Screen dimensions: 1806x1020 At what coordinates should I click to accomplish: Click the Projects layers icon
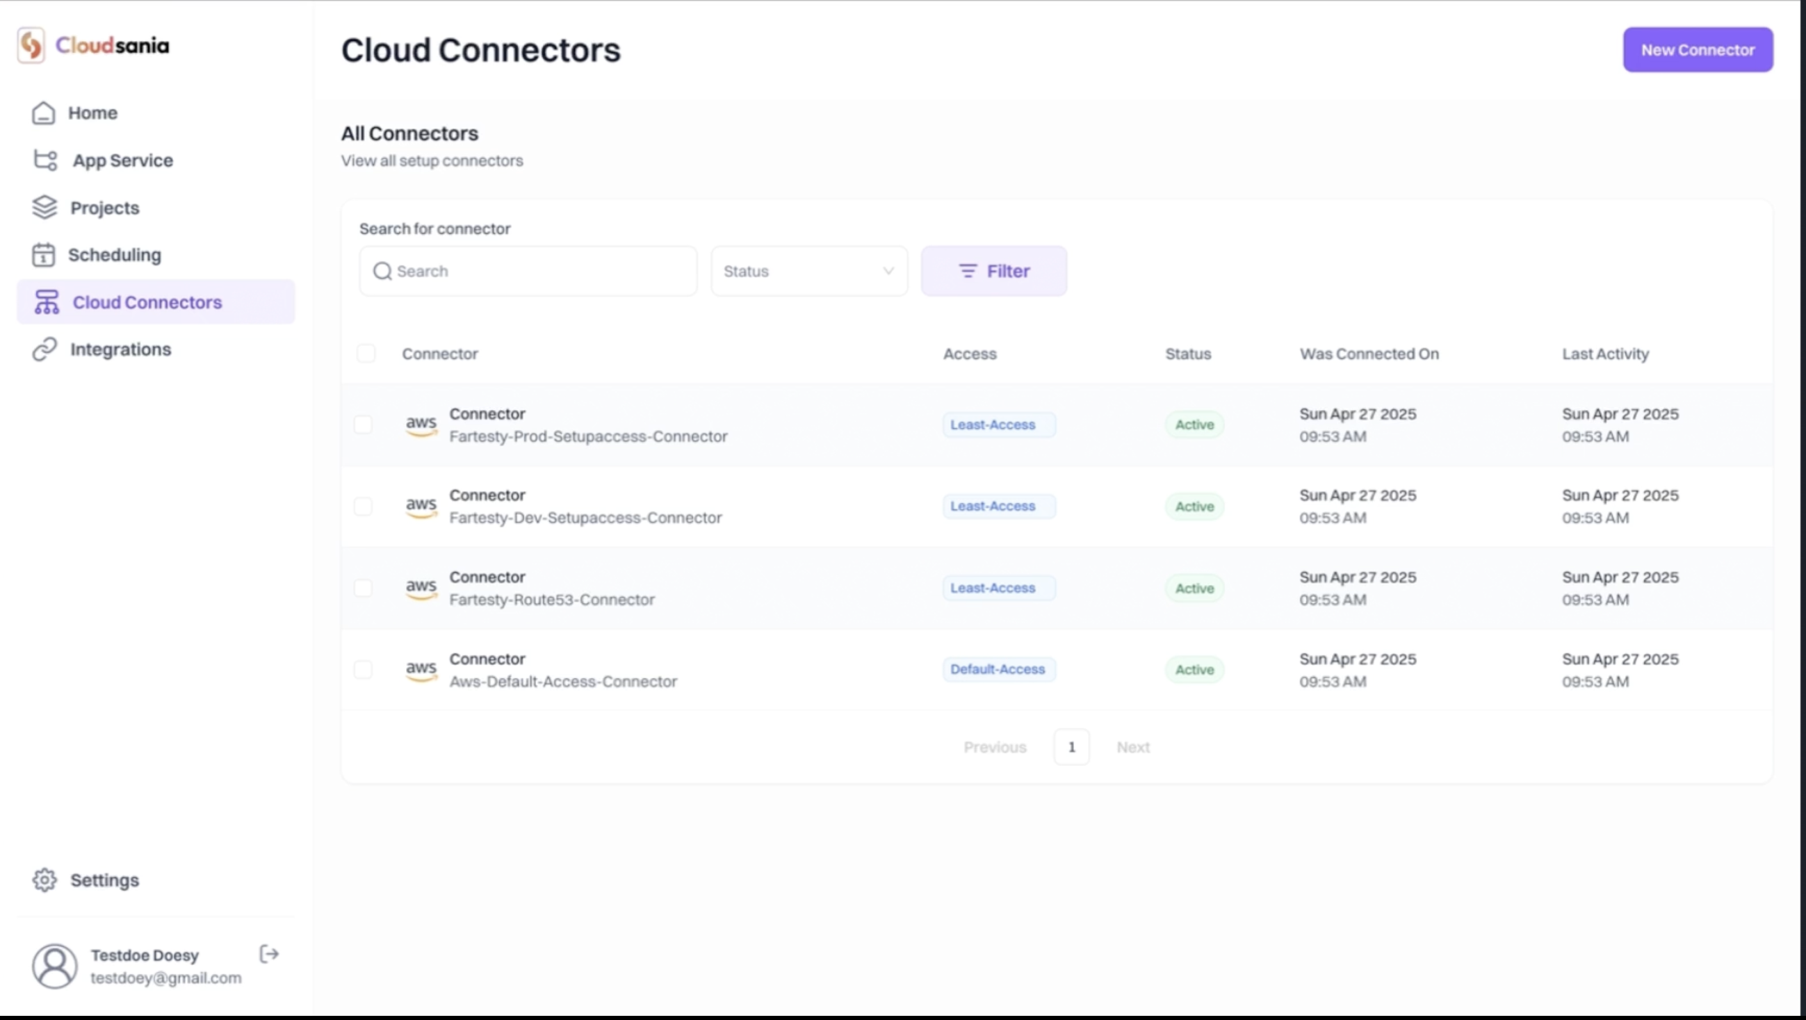tap(44, 207)
